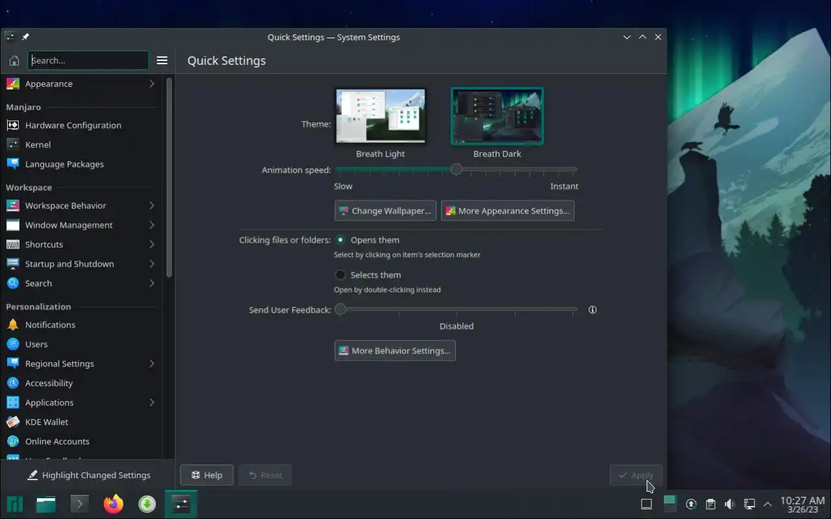Click into the Search input field

click(x=88, y=60)
